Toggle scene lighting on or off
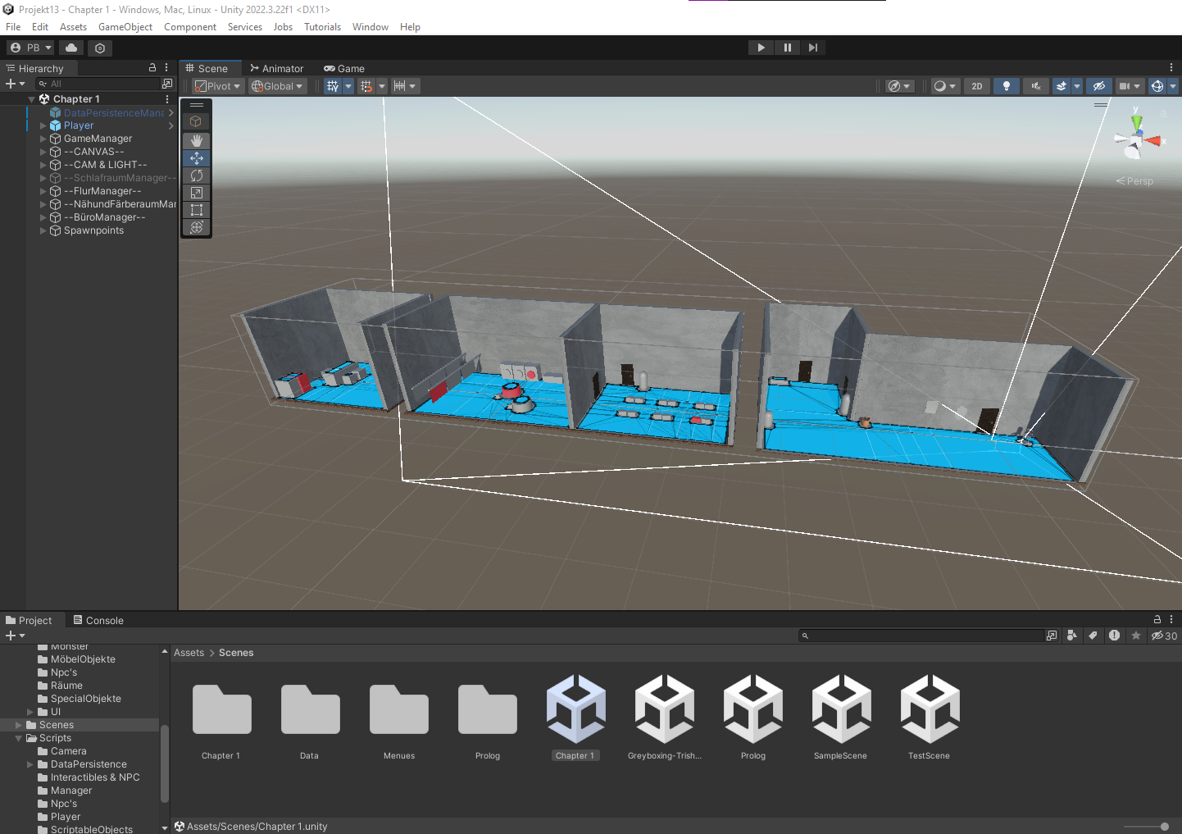 coord(1007,86)
